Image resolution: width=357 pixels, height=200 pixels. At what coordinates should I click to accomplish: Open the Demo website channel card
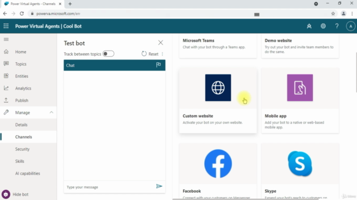point(300,46)
